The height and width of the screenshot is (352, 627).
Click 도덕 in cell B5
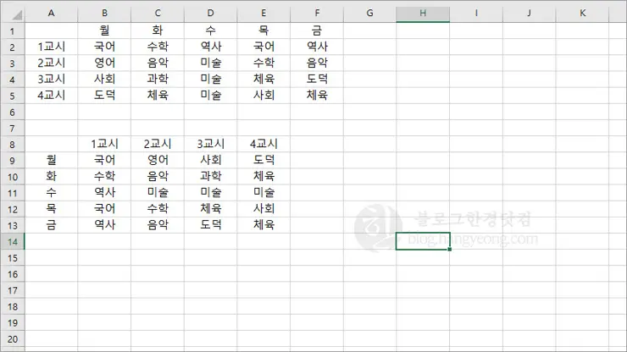[104, 95]
